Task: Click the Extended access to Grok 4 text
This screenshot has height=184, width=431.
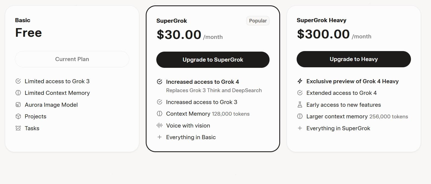Action: coord(341,93)
